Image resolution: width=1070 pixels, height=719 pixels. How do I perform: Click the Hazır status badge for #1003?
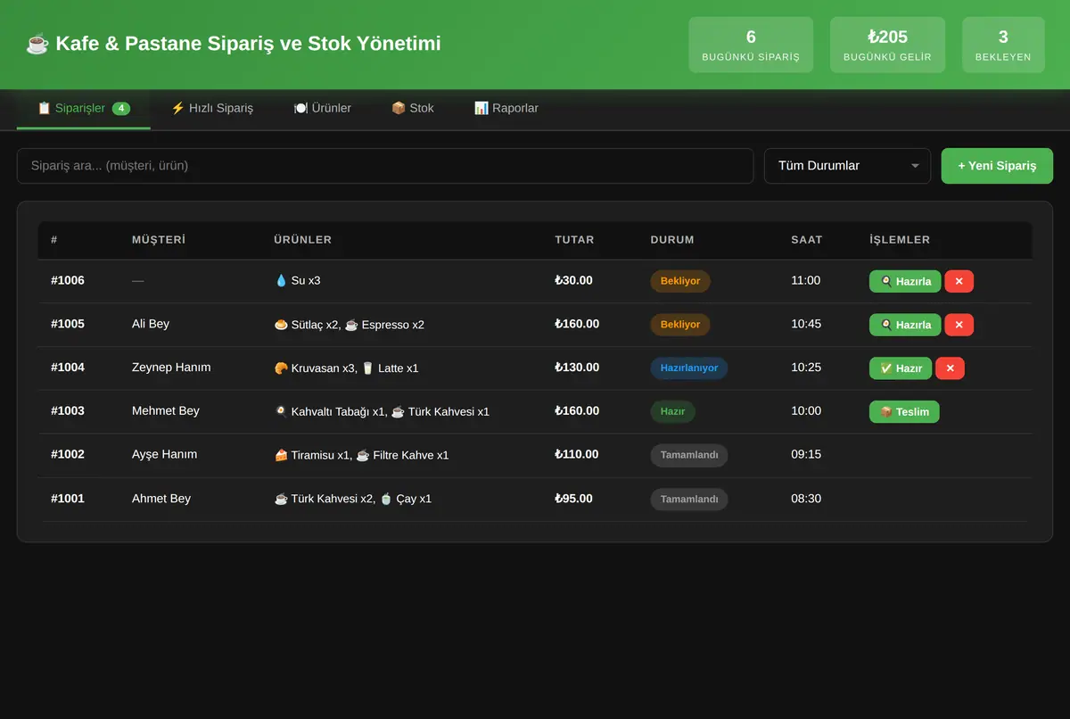click(672, 411)
